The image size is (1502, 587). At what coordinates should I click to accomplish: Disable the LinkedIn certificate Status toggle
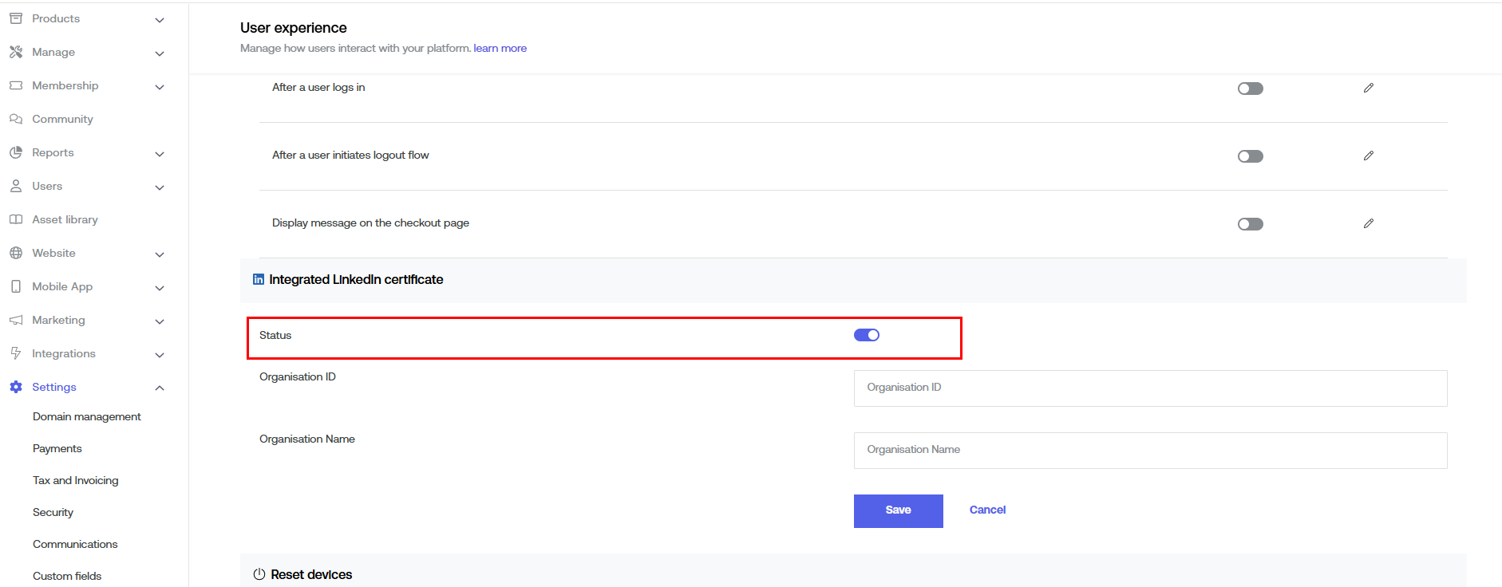(866, 335)
